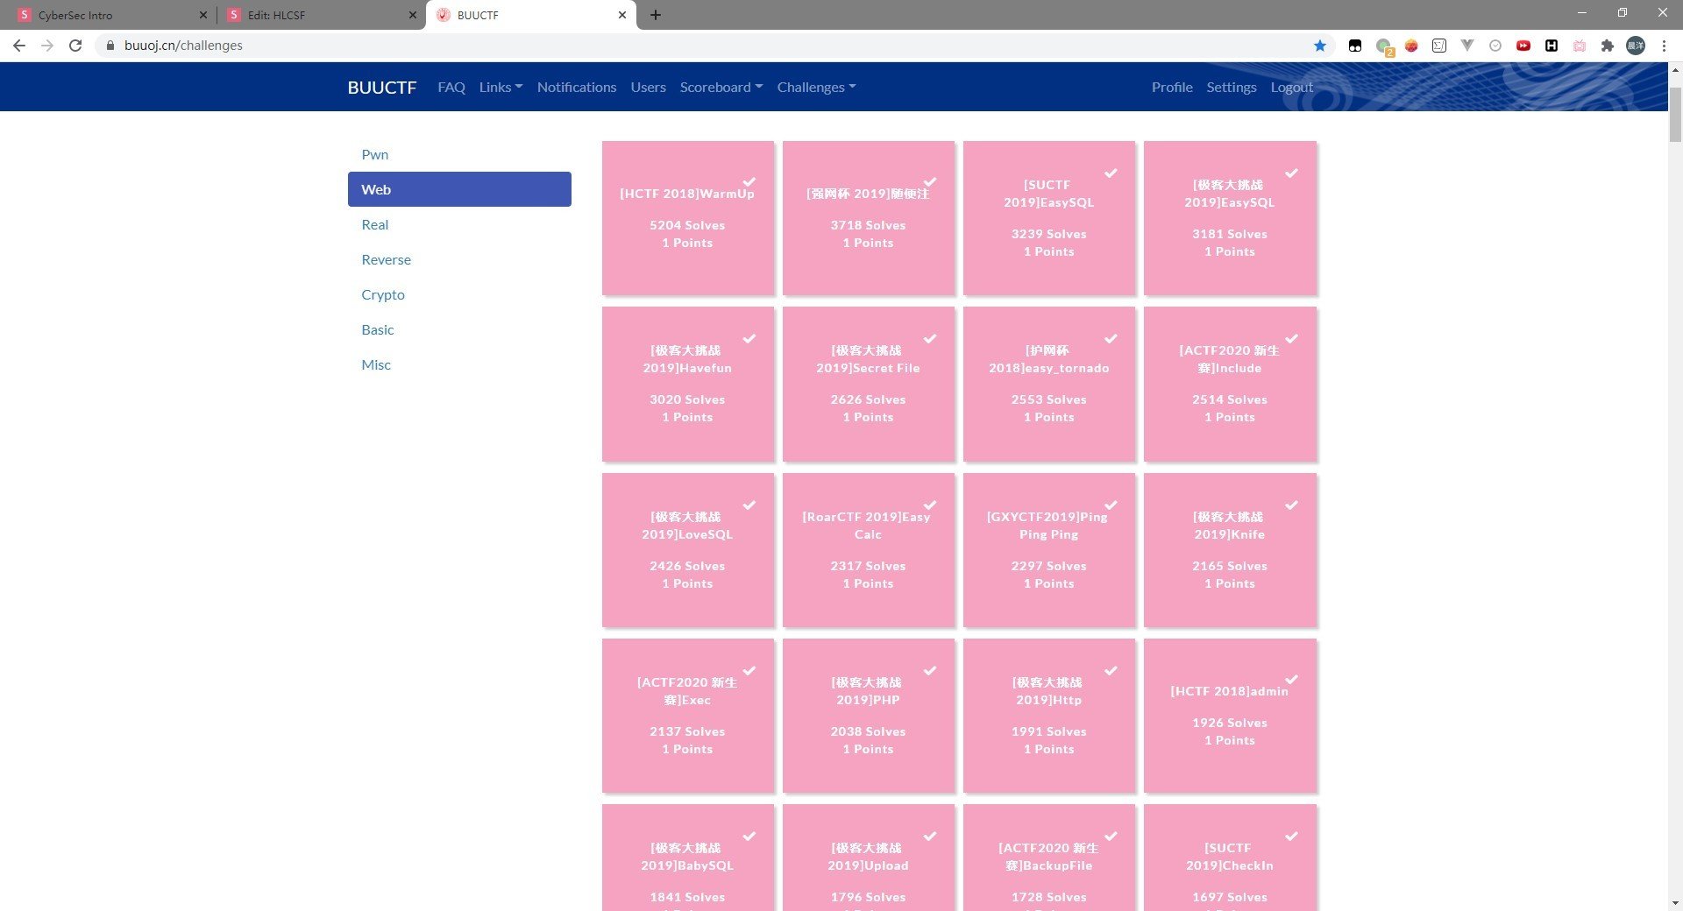Click the first black extension icon
The width and height of the screenshot is (1683, 911).
(1354, 46)
